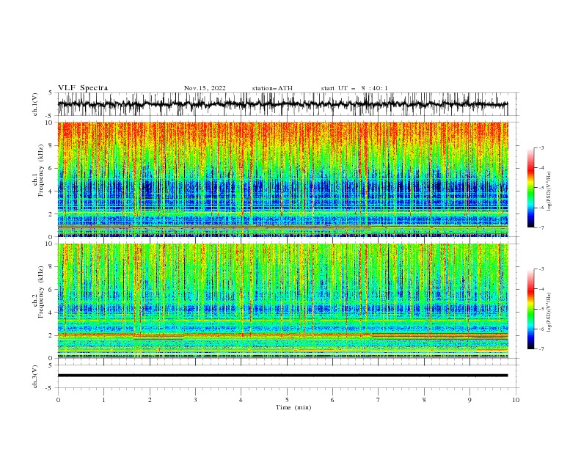581x449 pixels.
Task: Click the ch.2 frequency tick label "4"
Action: point(51,313)
